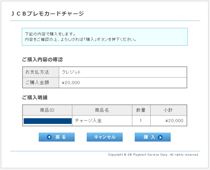Click the left arrow icon on 戻る
This screenshot has height=170, width=210.
pyautogui.click(x=49, y=137)
